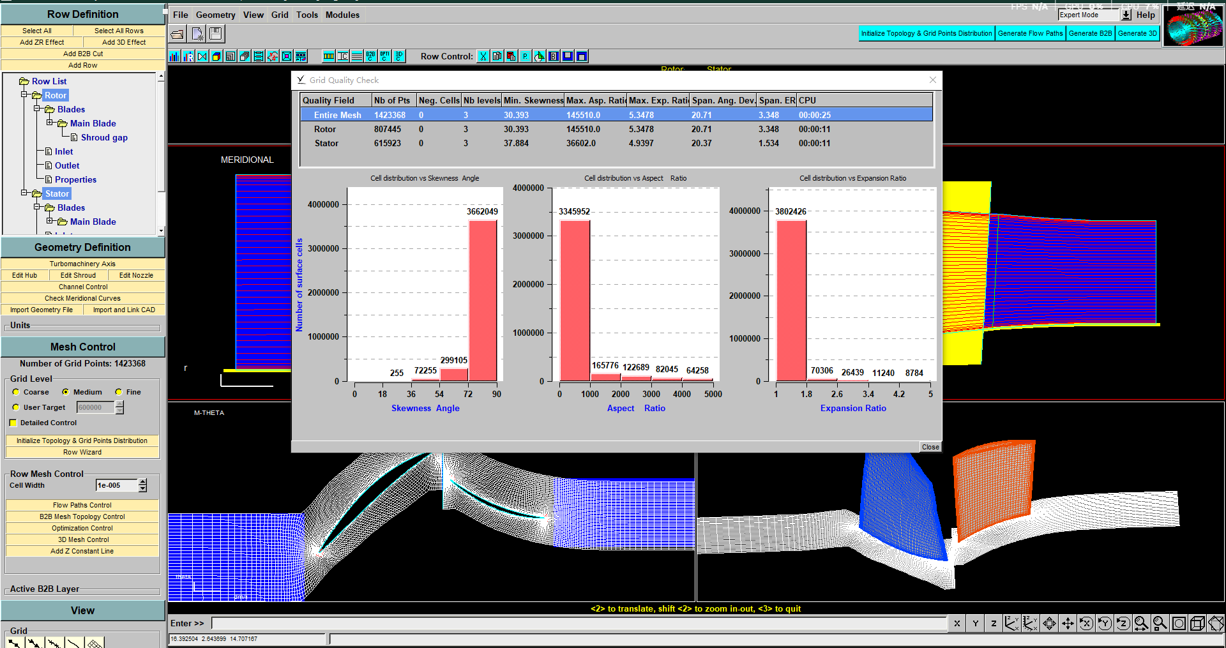Open the Grid menu

[x=280, y=15]
